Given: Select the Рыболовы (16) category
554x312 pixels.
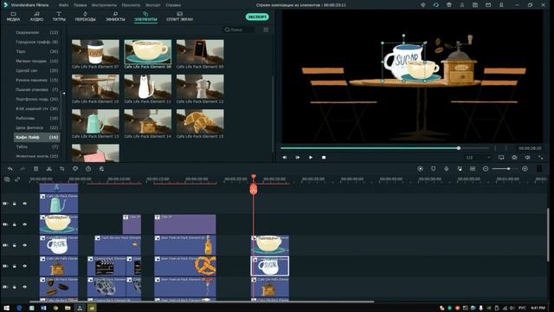Looking at the screenshot, I should click(x=36, y=118).
